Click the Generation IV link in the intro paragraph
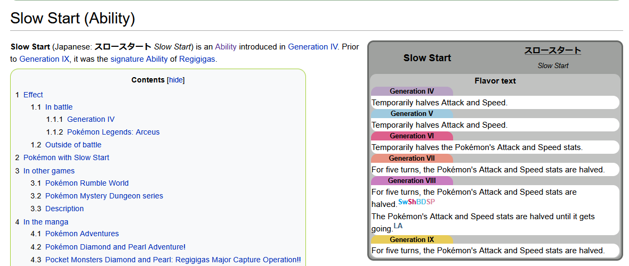 click(x=312, y=47)
